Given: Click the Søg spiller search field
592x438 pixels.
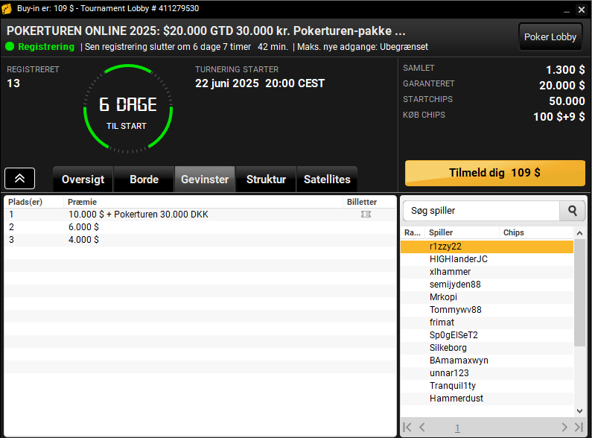Looking at the screenshot, I should [481, 211].
